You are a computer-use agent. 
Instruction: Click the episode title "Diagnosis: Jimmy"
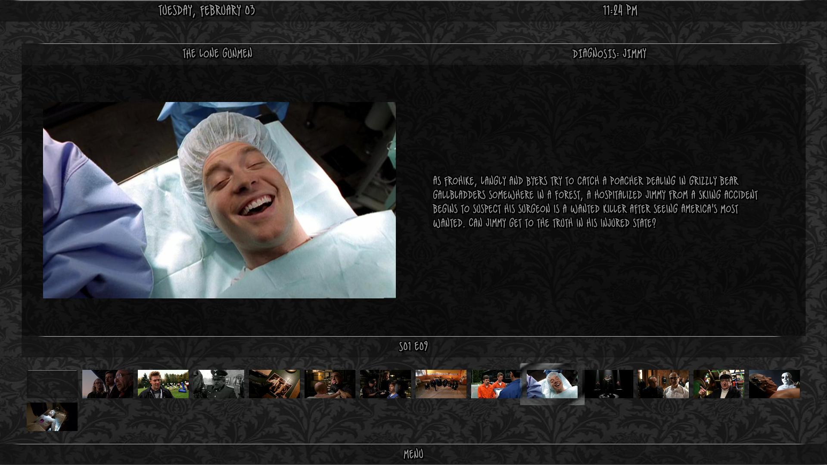click(x=609, y=54)
